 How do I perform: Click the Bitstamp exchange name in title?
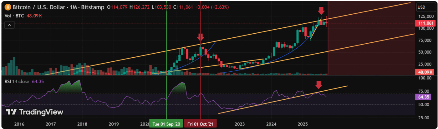(x=92, y=7)
